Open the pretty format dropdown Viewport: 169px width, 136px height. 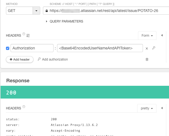(x=147, y=108)
